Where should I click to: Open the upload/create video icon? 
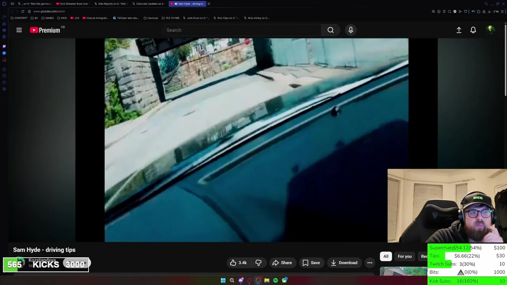[459, 30]
